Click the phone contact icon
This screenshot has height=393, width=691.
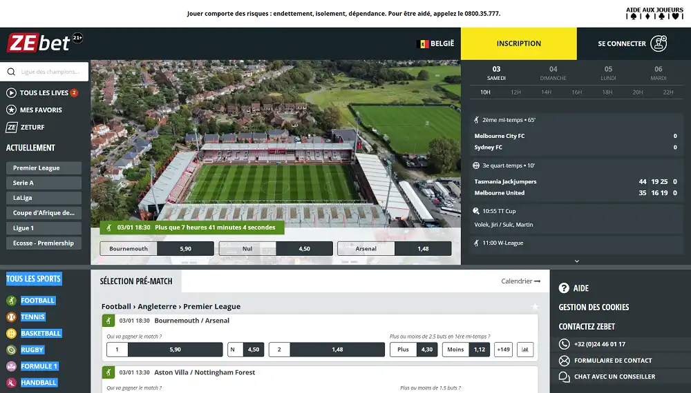(x=565, y=344)
